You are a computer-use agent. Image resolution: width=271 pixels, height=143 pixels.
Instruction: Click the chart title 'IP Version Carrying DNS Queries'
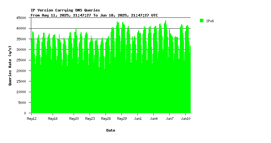[65, 10]
